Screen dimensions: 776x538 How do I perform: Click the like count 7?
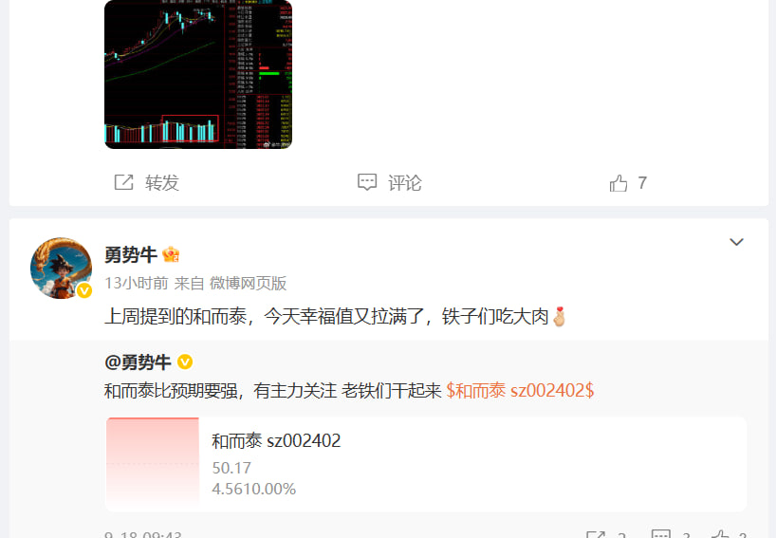tap(642, 183)
